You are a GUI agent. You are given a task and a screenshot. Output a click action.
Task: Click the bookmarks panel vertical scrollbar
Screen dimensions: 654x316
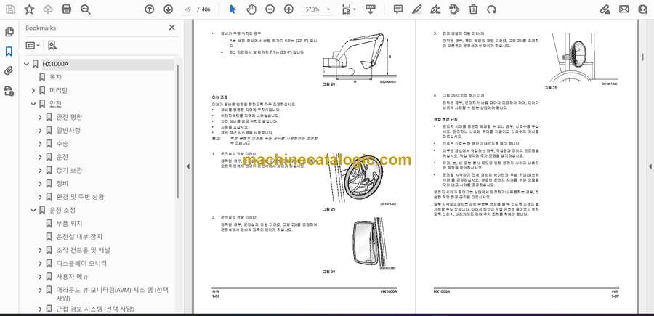click(x=178, y=131)
